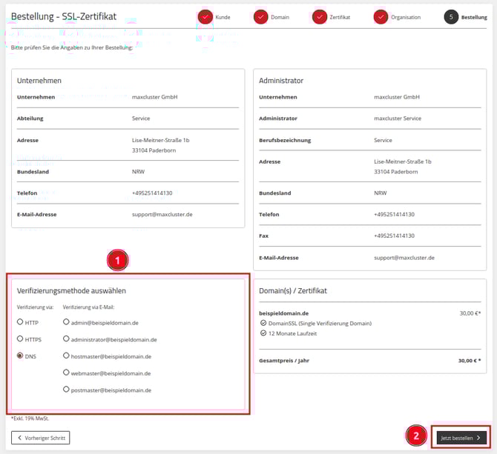
Task: Go back with Vorheriger Schritt button
Action: coord(41,438)
